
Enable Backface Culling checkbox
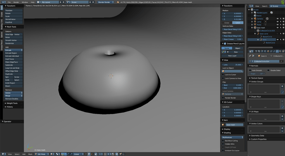(x=223, y=141)
